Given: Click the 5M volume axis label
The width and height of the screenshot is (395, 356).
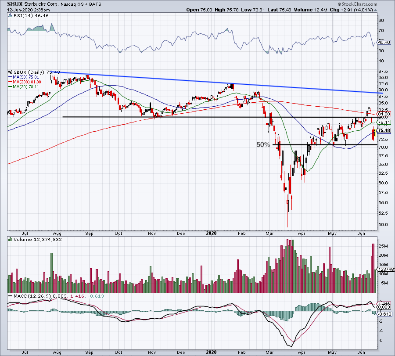Looking at the screenshot, I should point(384,283).
